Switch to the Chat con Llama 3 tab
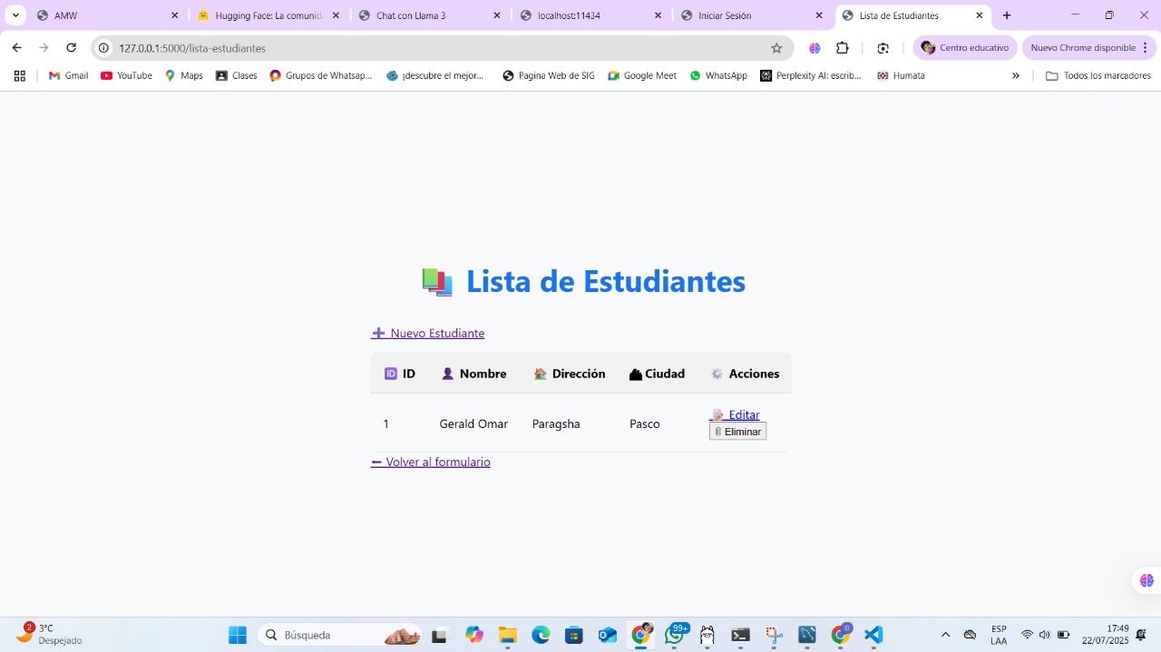 [x=430, y=15]
